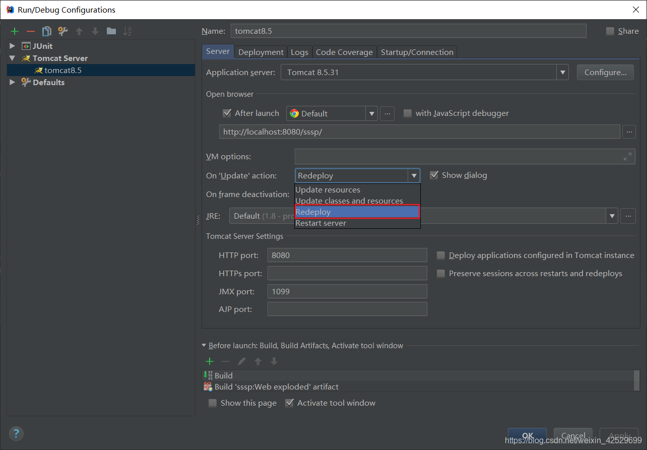Add a before launch task
Image resolution: width=647 pixels, height=450 pixels.
[210, 361]
